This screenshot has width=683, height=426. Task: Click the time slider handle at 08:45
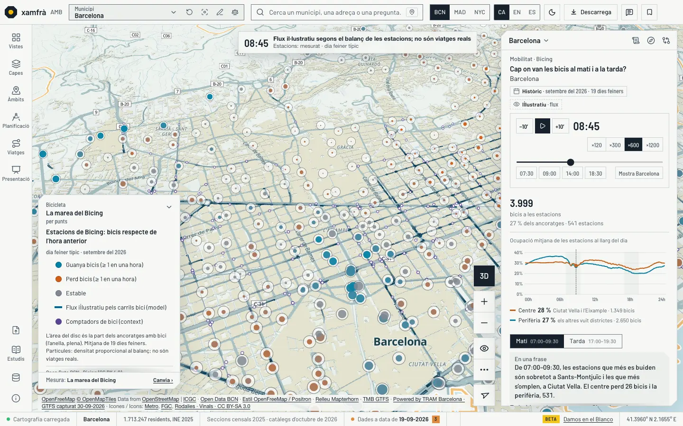(571, 162)
